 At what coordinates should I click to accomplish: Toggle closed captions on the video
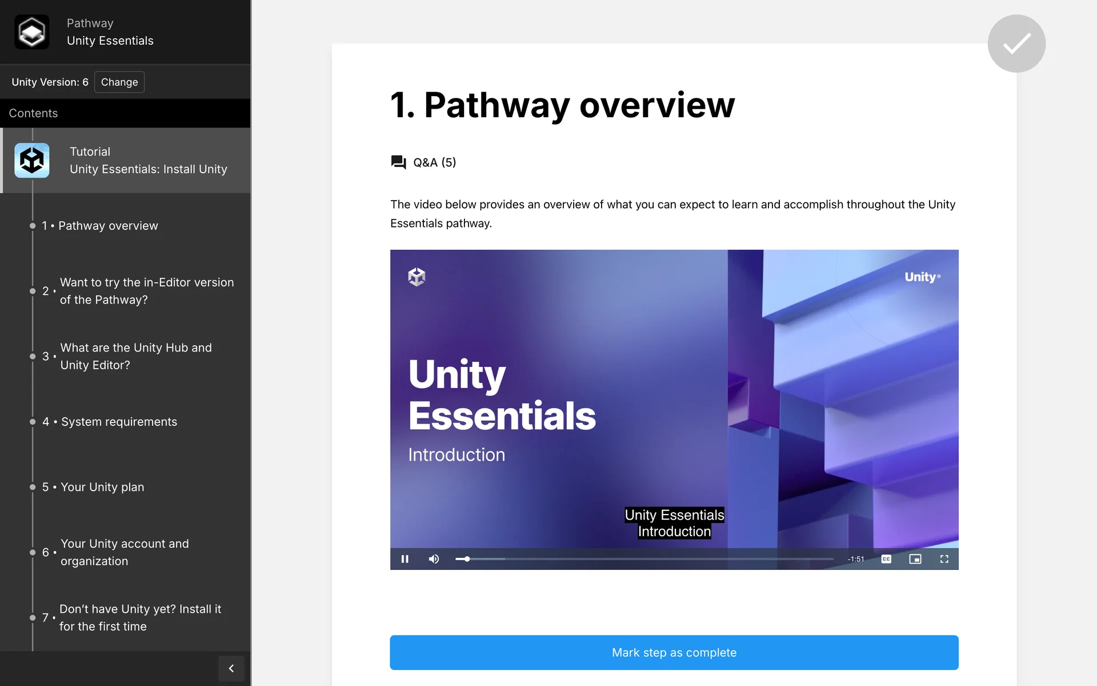coord(886,559)
